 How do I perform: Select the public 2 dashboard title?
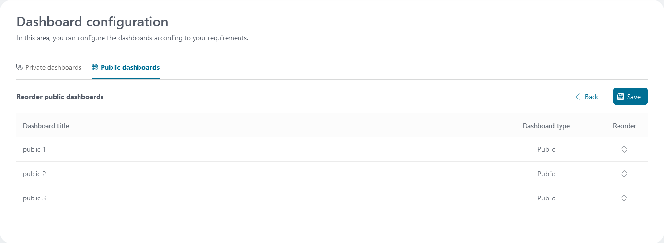tap(34, 174)
